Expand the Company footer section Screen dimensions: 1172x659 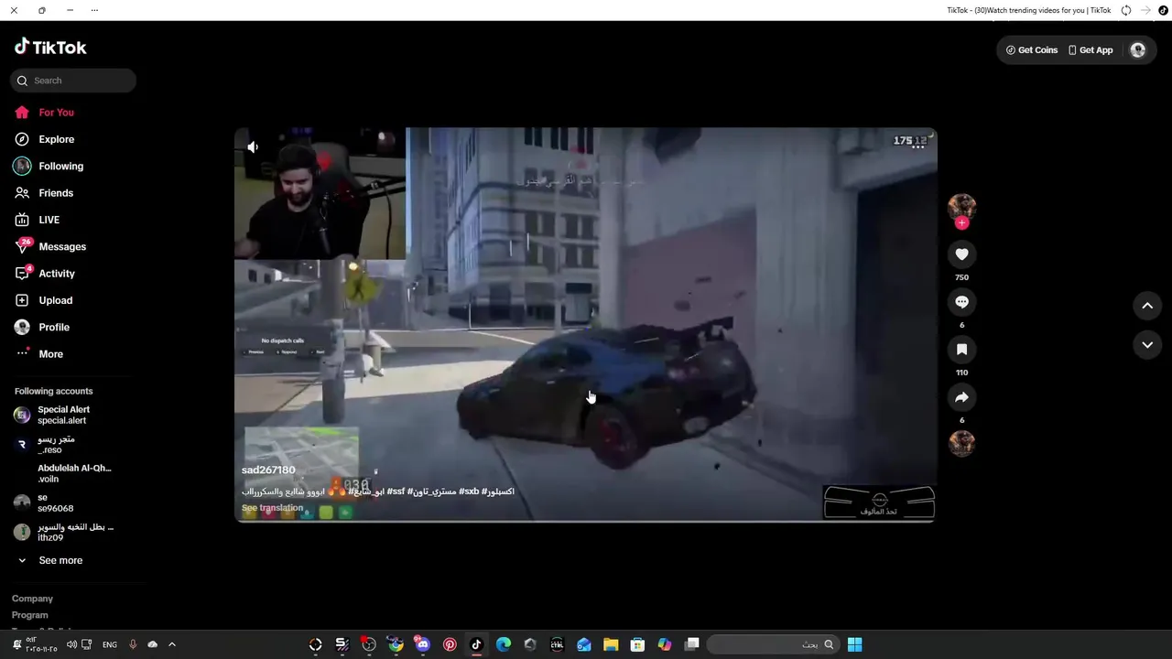(x=32, y=599)
